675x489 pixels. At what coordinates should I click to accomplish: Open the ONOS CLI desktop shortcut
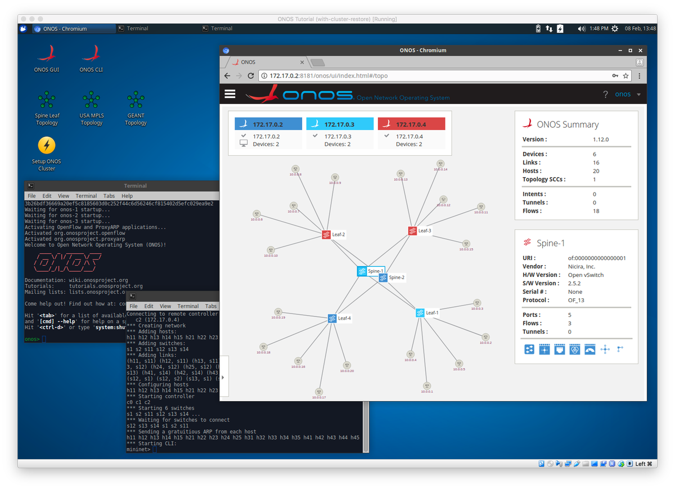coord(91,59)
